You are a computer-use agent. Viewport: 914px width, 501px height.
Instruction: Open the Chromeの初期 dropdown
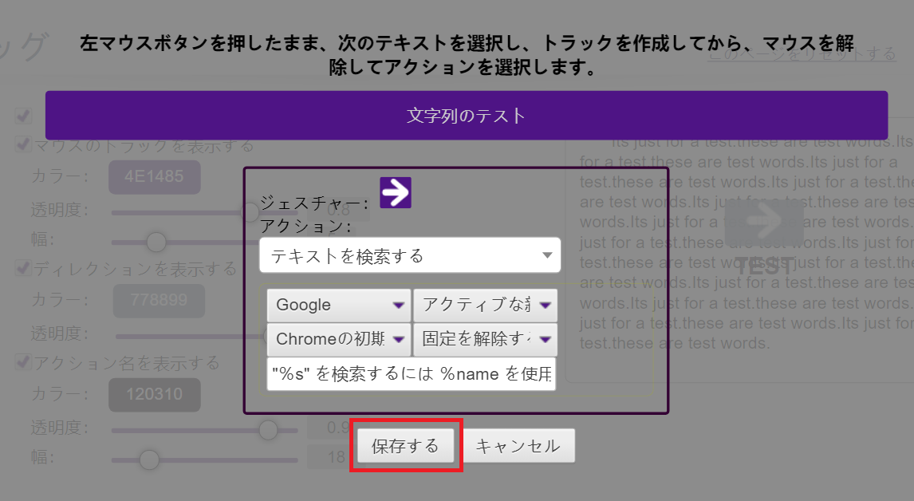pyautogui.click(x=339, y=339)
